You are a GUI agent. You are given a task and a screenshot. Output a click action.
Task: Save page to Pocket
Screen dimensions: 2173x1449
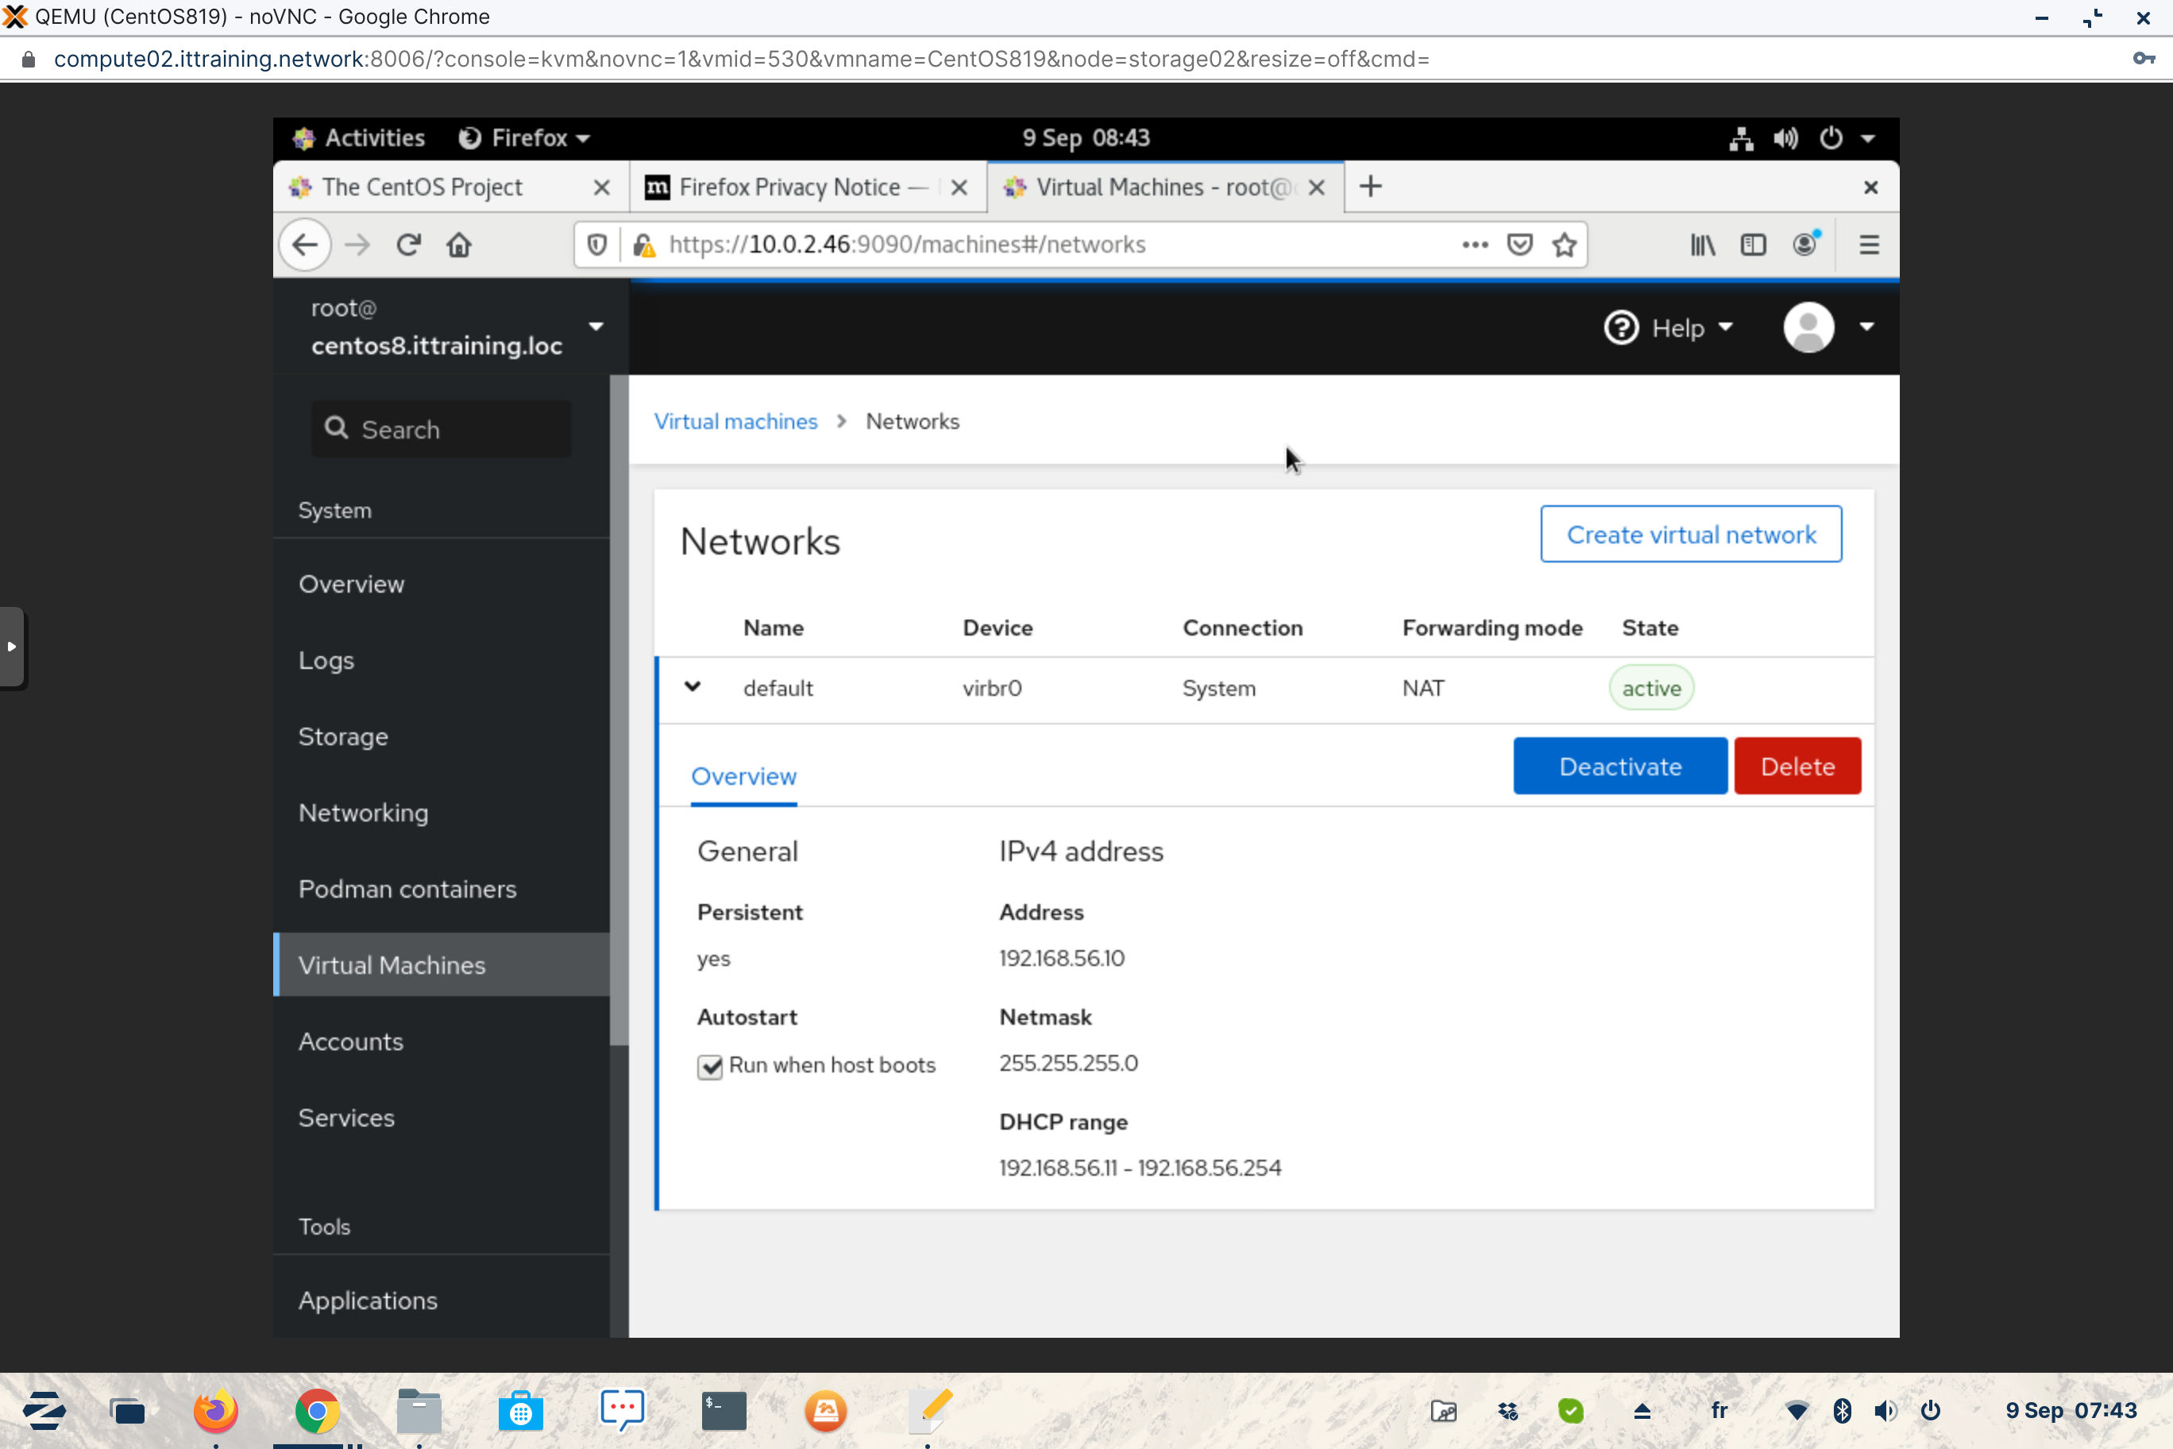(1520, 245)
